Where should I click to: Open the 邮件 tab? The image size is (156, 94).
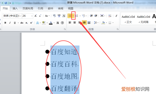tap(50, 9)
